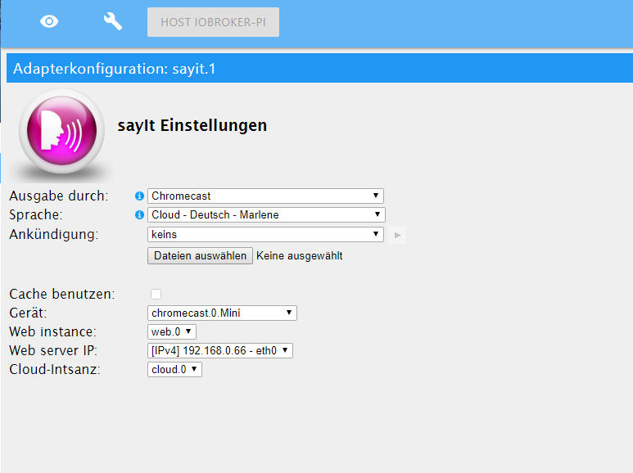This screenshot has height=473, width=633.
Task: Open the Ankündigung keins dropdown
Action: click(265, 235)
